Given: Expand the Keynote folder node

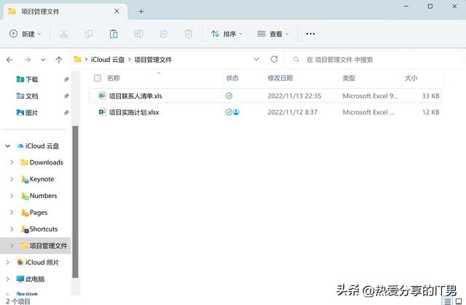Looking at the screenshot, I should point(12,179).
